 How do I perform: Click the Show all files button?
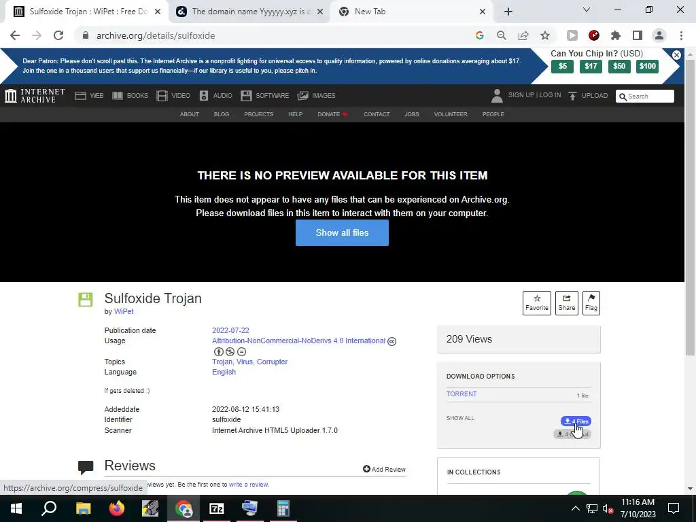343,232
